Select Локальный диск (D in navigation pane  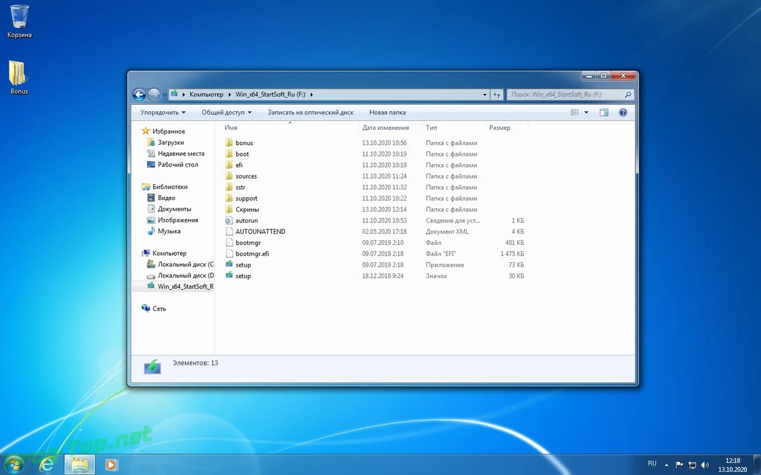tap(180, 275)
